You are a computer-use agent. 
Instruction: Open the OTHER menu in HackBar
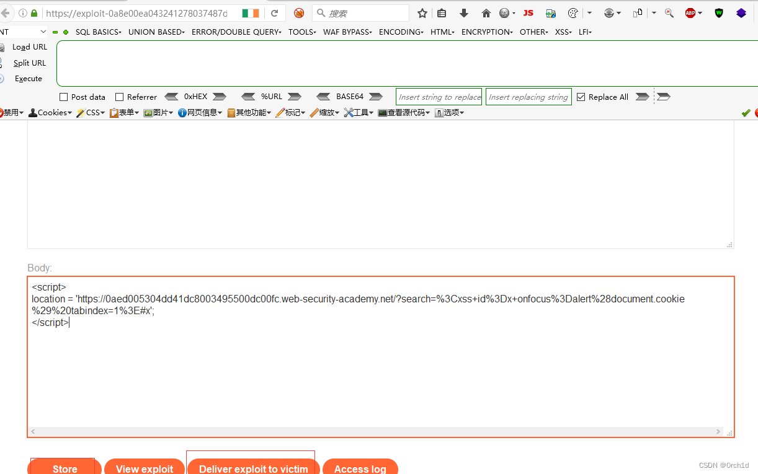[x=533, y=32]
